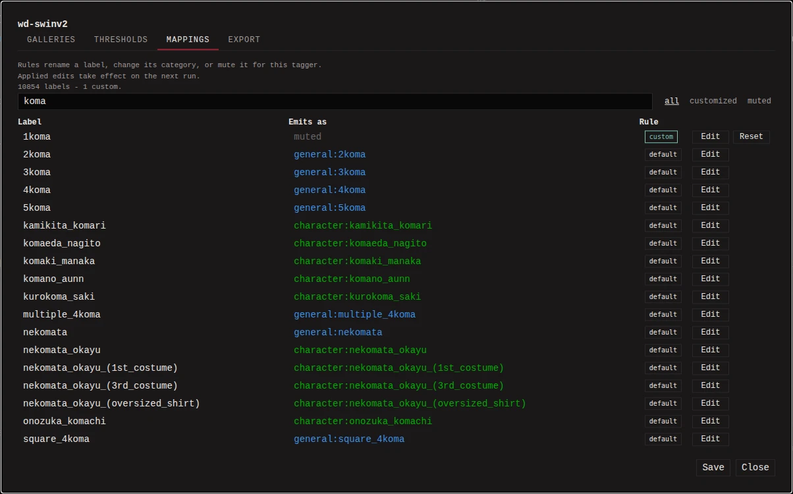Select the 1koma label text

click(x=37, y=137)
